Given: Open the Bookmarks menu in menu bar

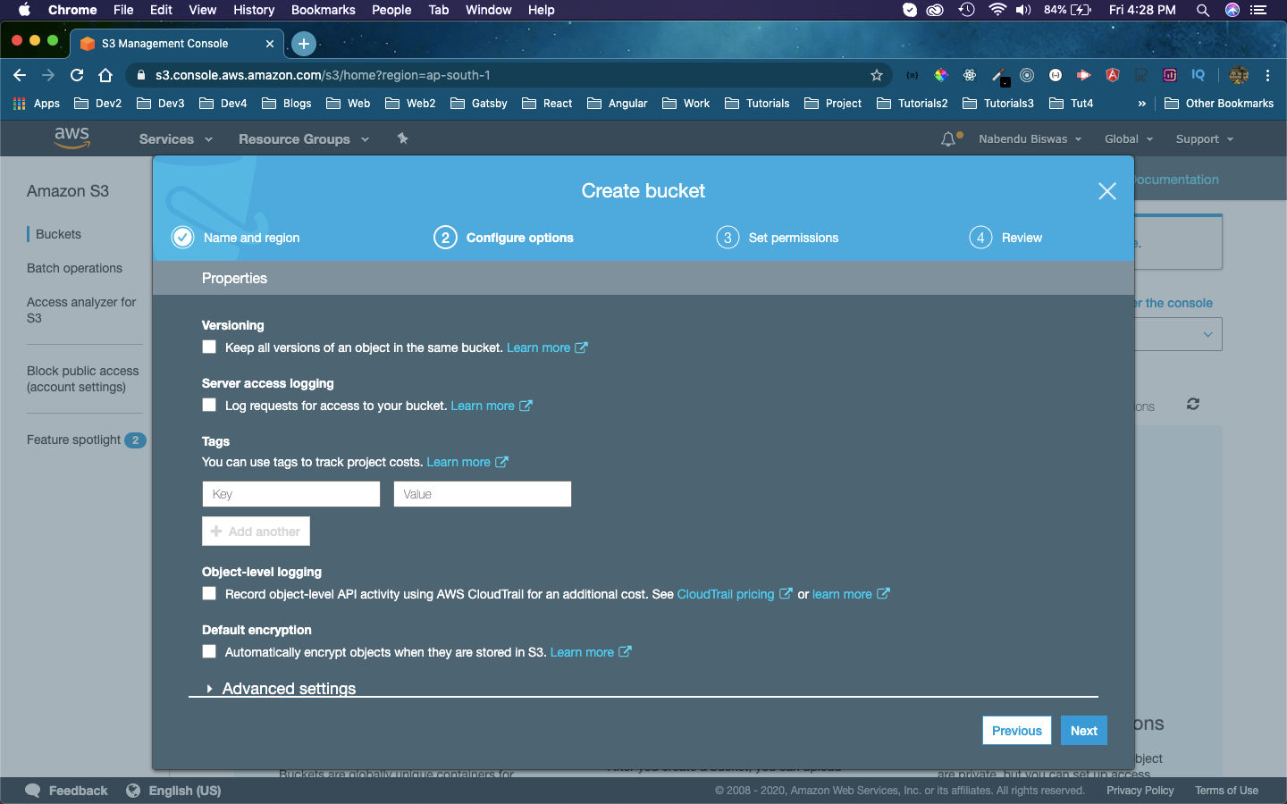Looking at the screenshot, I should click(323, 10).
